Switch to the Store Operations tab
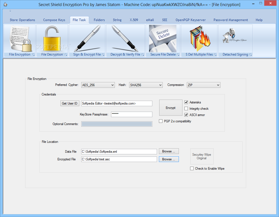 22,20
